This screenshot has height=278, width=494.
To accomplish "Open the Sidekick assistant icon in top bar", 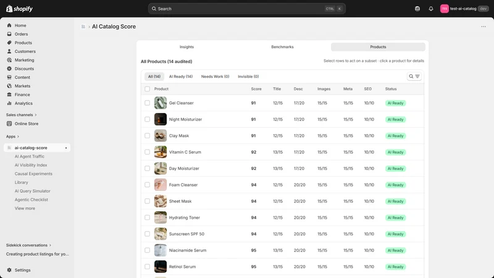I will [417, 9].
